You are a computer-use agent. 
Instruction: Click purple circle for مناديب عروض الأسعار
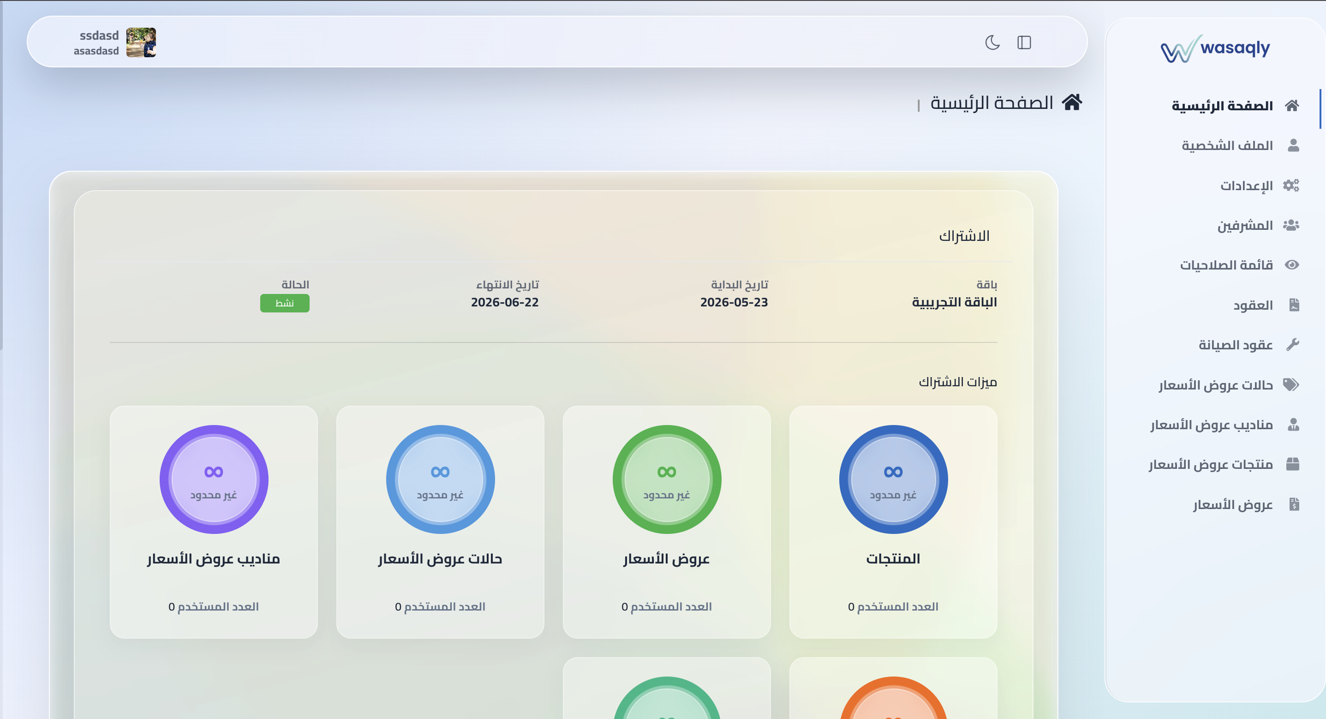(214, 479)
